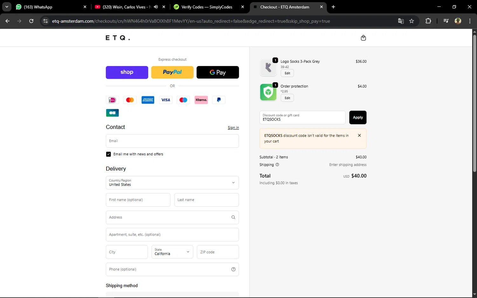Mute the YouTube tab audio icon
The image size is (477, 298).
[156, 7]
